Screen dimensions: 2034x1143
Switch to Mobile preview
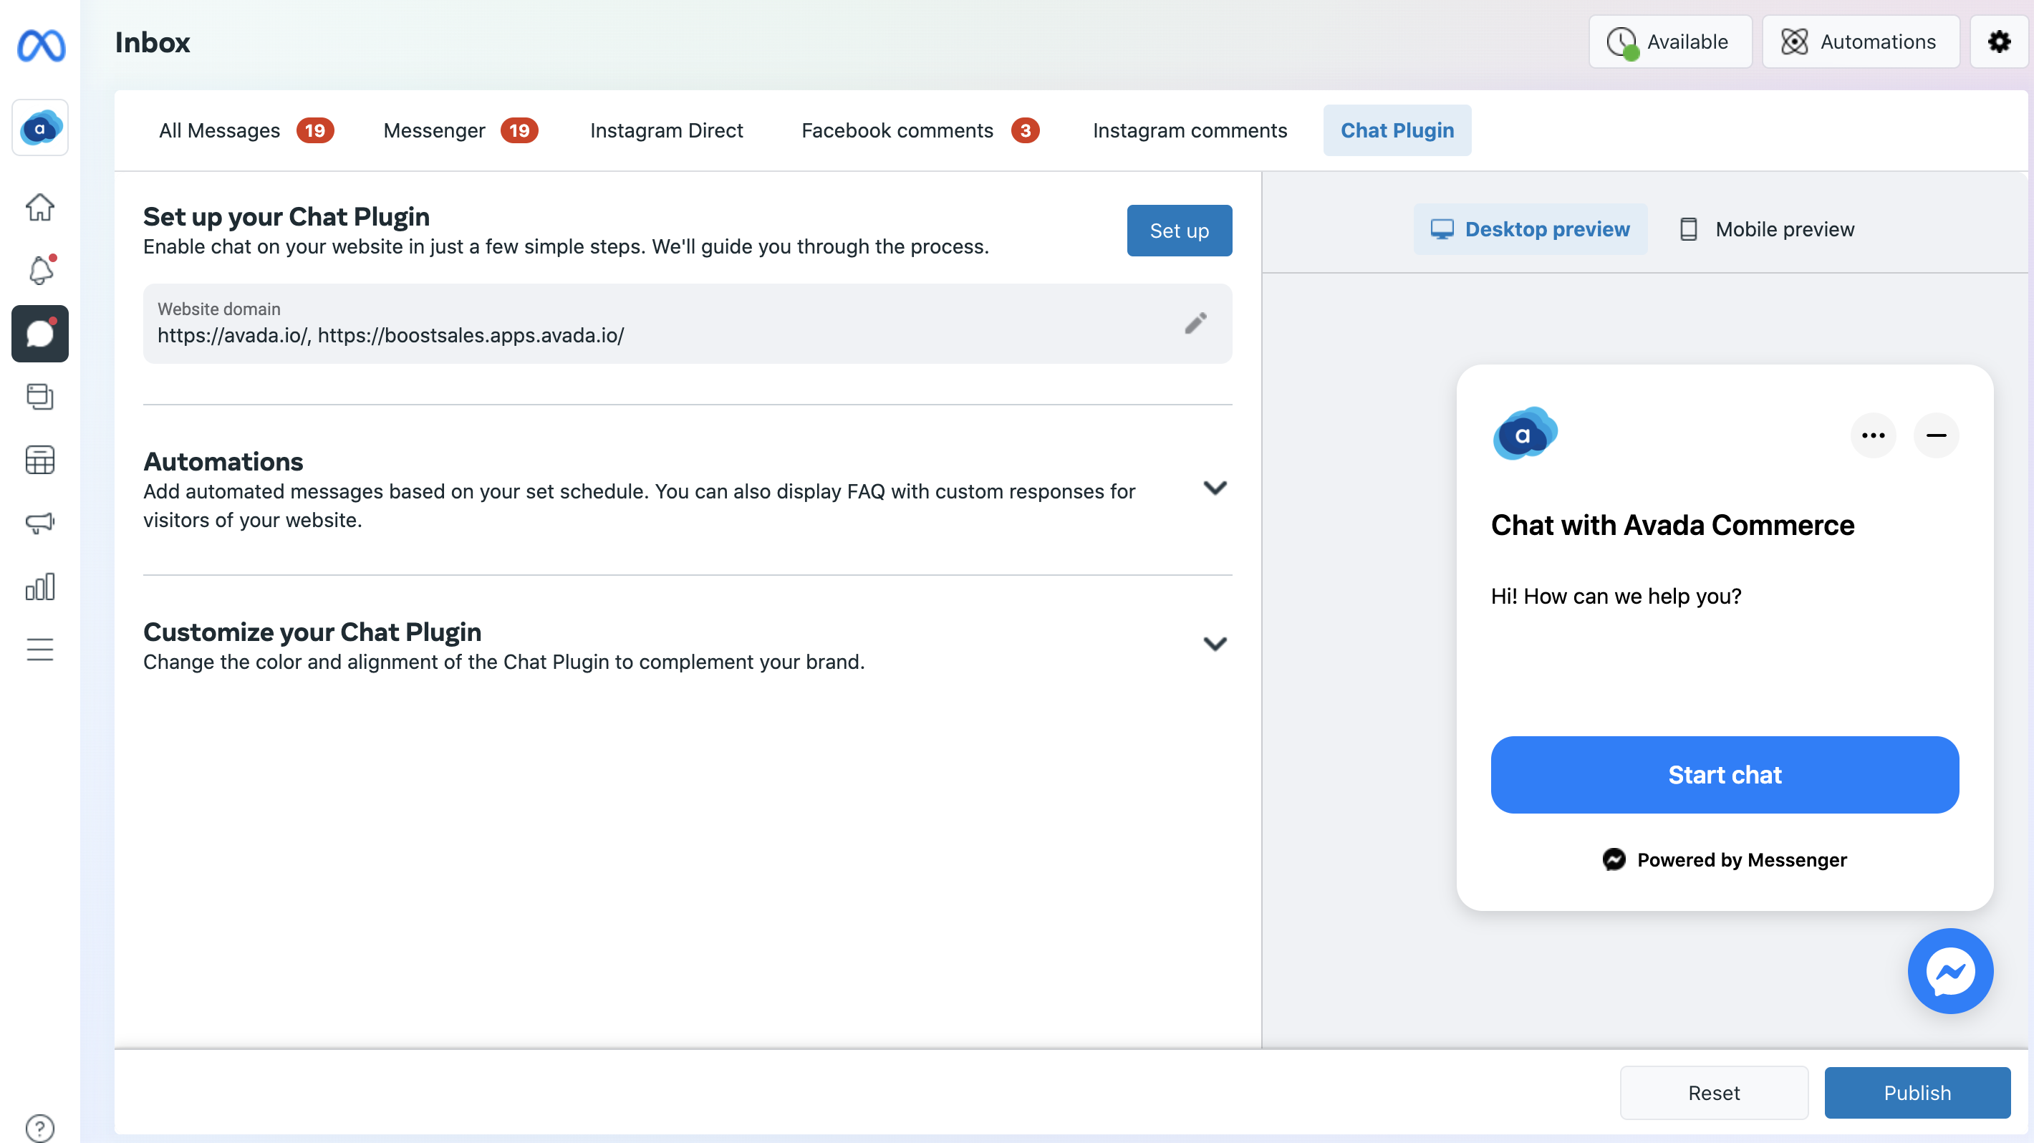click(x=1766, y=230)
